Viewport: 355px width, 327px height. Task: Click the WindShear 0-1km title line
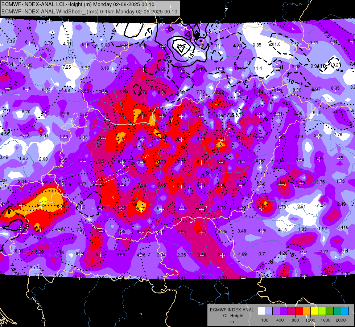90,12
